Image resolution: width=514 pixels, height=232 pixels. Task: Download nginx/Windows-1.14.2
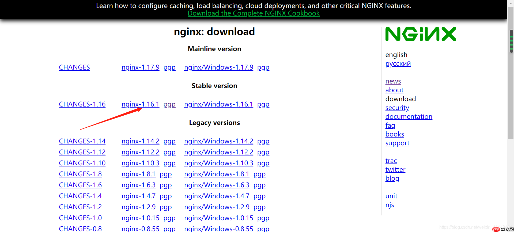pos(219,141)
